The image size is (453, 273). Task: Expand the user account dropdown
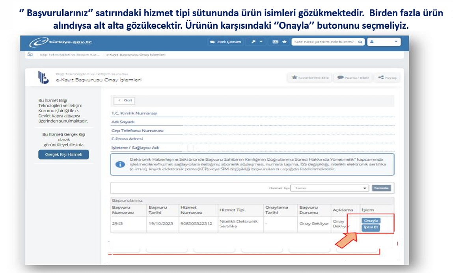click(x=384, y=42)
